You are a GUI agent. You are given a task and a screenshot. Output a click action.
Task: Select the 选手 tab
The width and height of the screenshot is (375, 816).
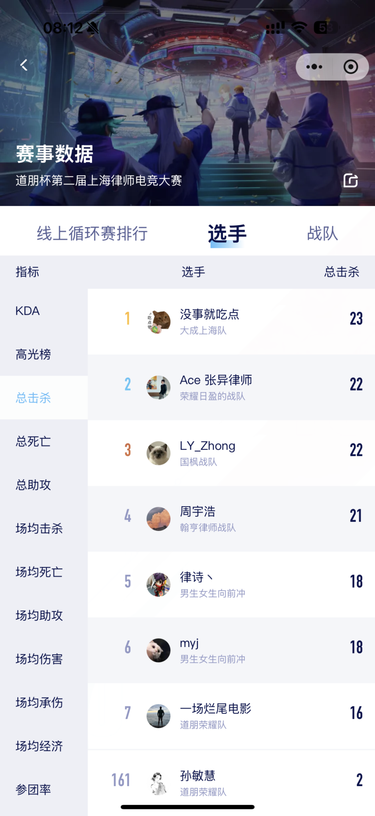(227, 233)
